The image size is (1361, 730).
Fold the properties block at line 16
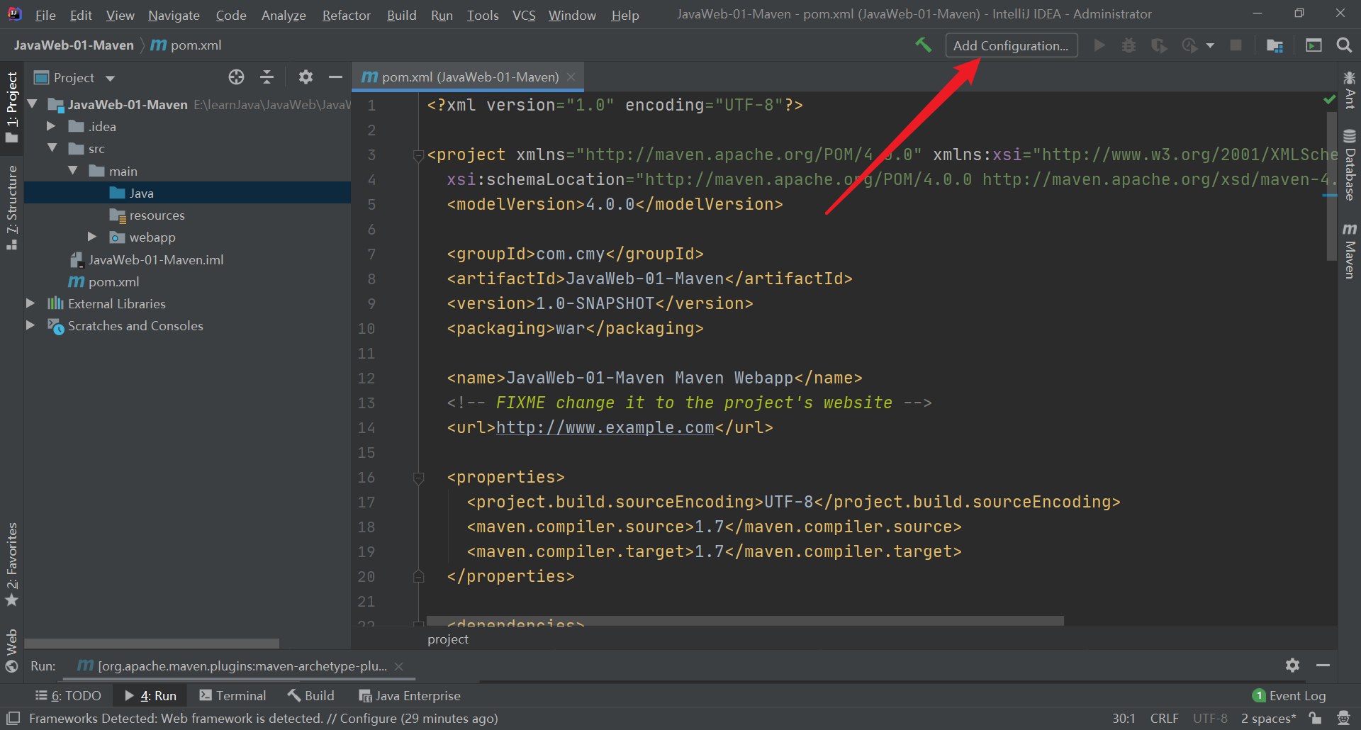(418, 478)
